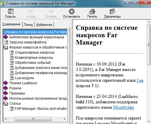
Task: Follow the Lua hyperlink
Action: click(x=140, y=80)
